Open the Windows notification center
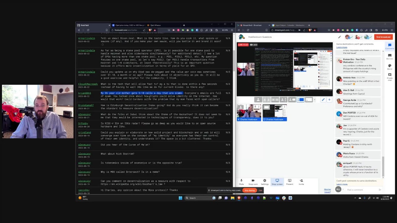The image size is (397, 223). (x=391, y=198)
